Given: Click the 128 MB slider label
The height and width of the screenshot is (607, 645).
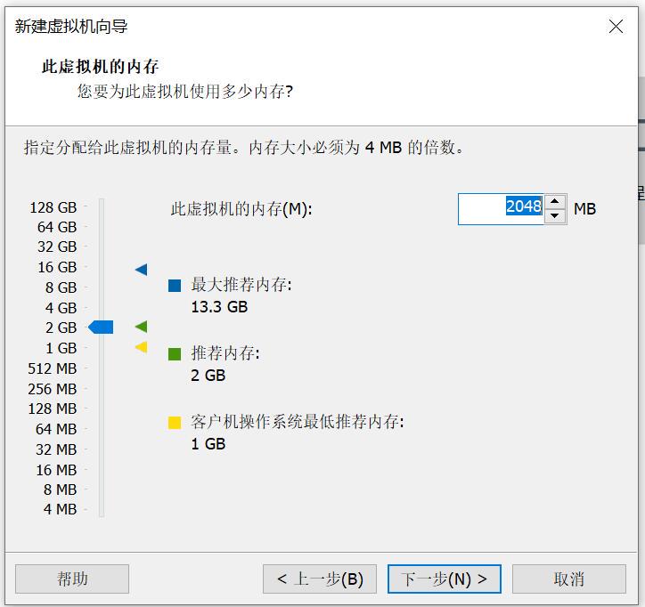Looking at the screenshot, I should [x=53, y=409].
